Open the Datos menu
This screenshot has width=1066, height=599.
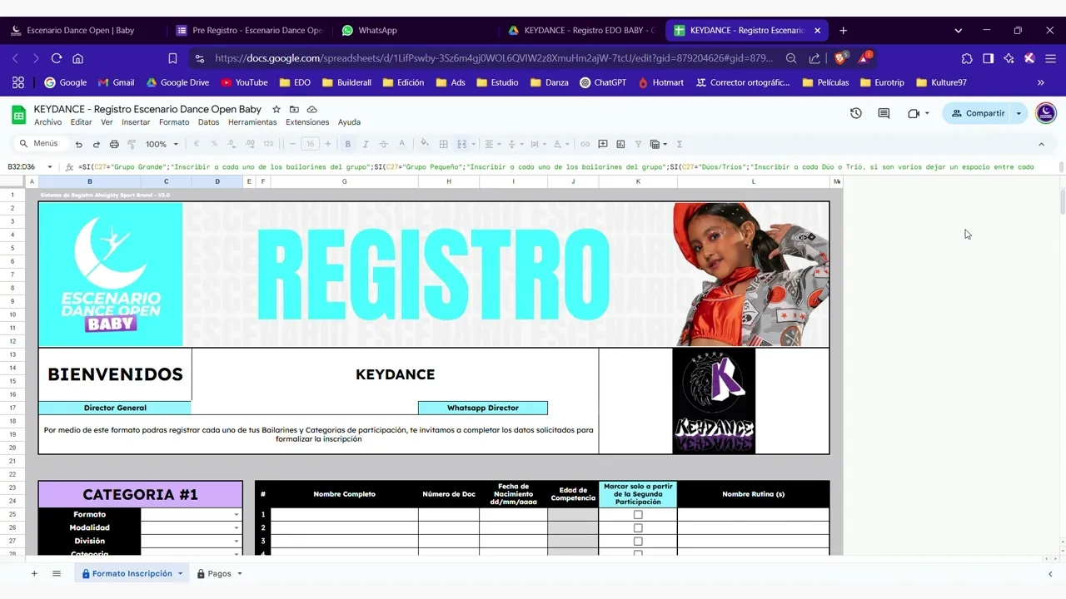[208, 122]
